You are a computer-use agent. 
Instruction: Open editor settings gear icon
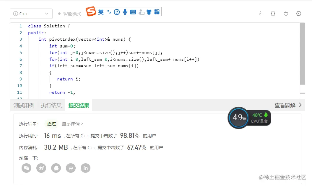tap(299, 14)
